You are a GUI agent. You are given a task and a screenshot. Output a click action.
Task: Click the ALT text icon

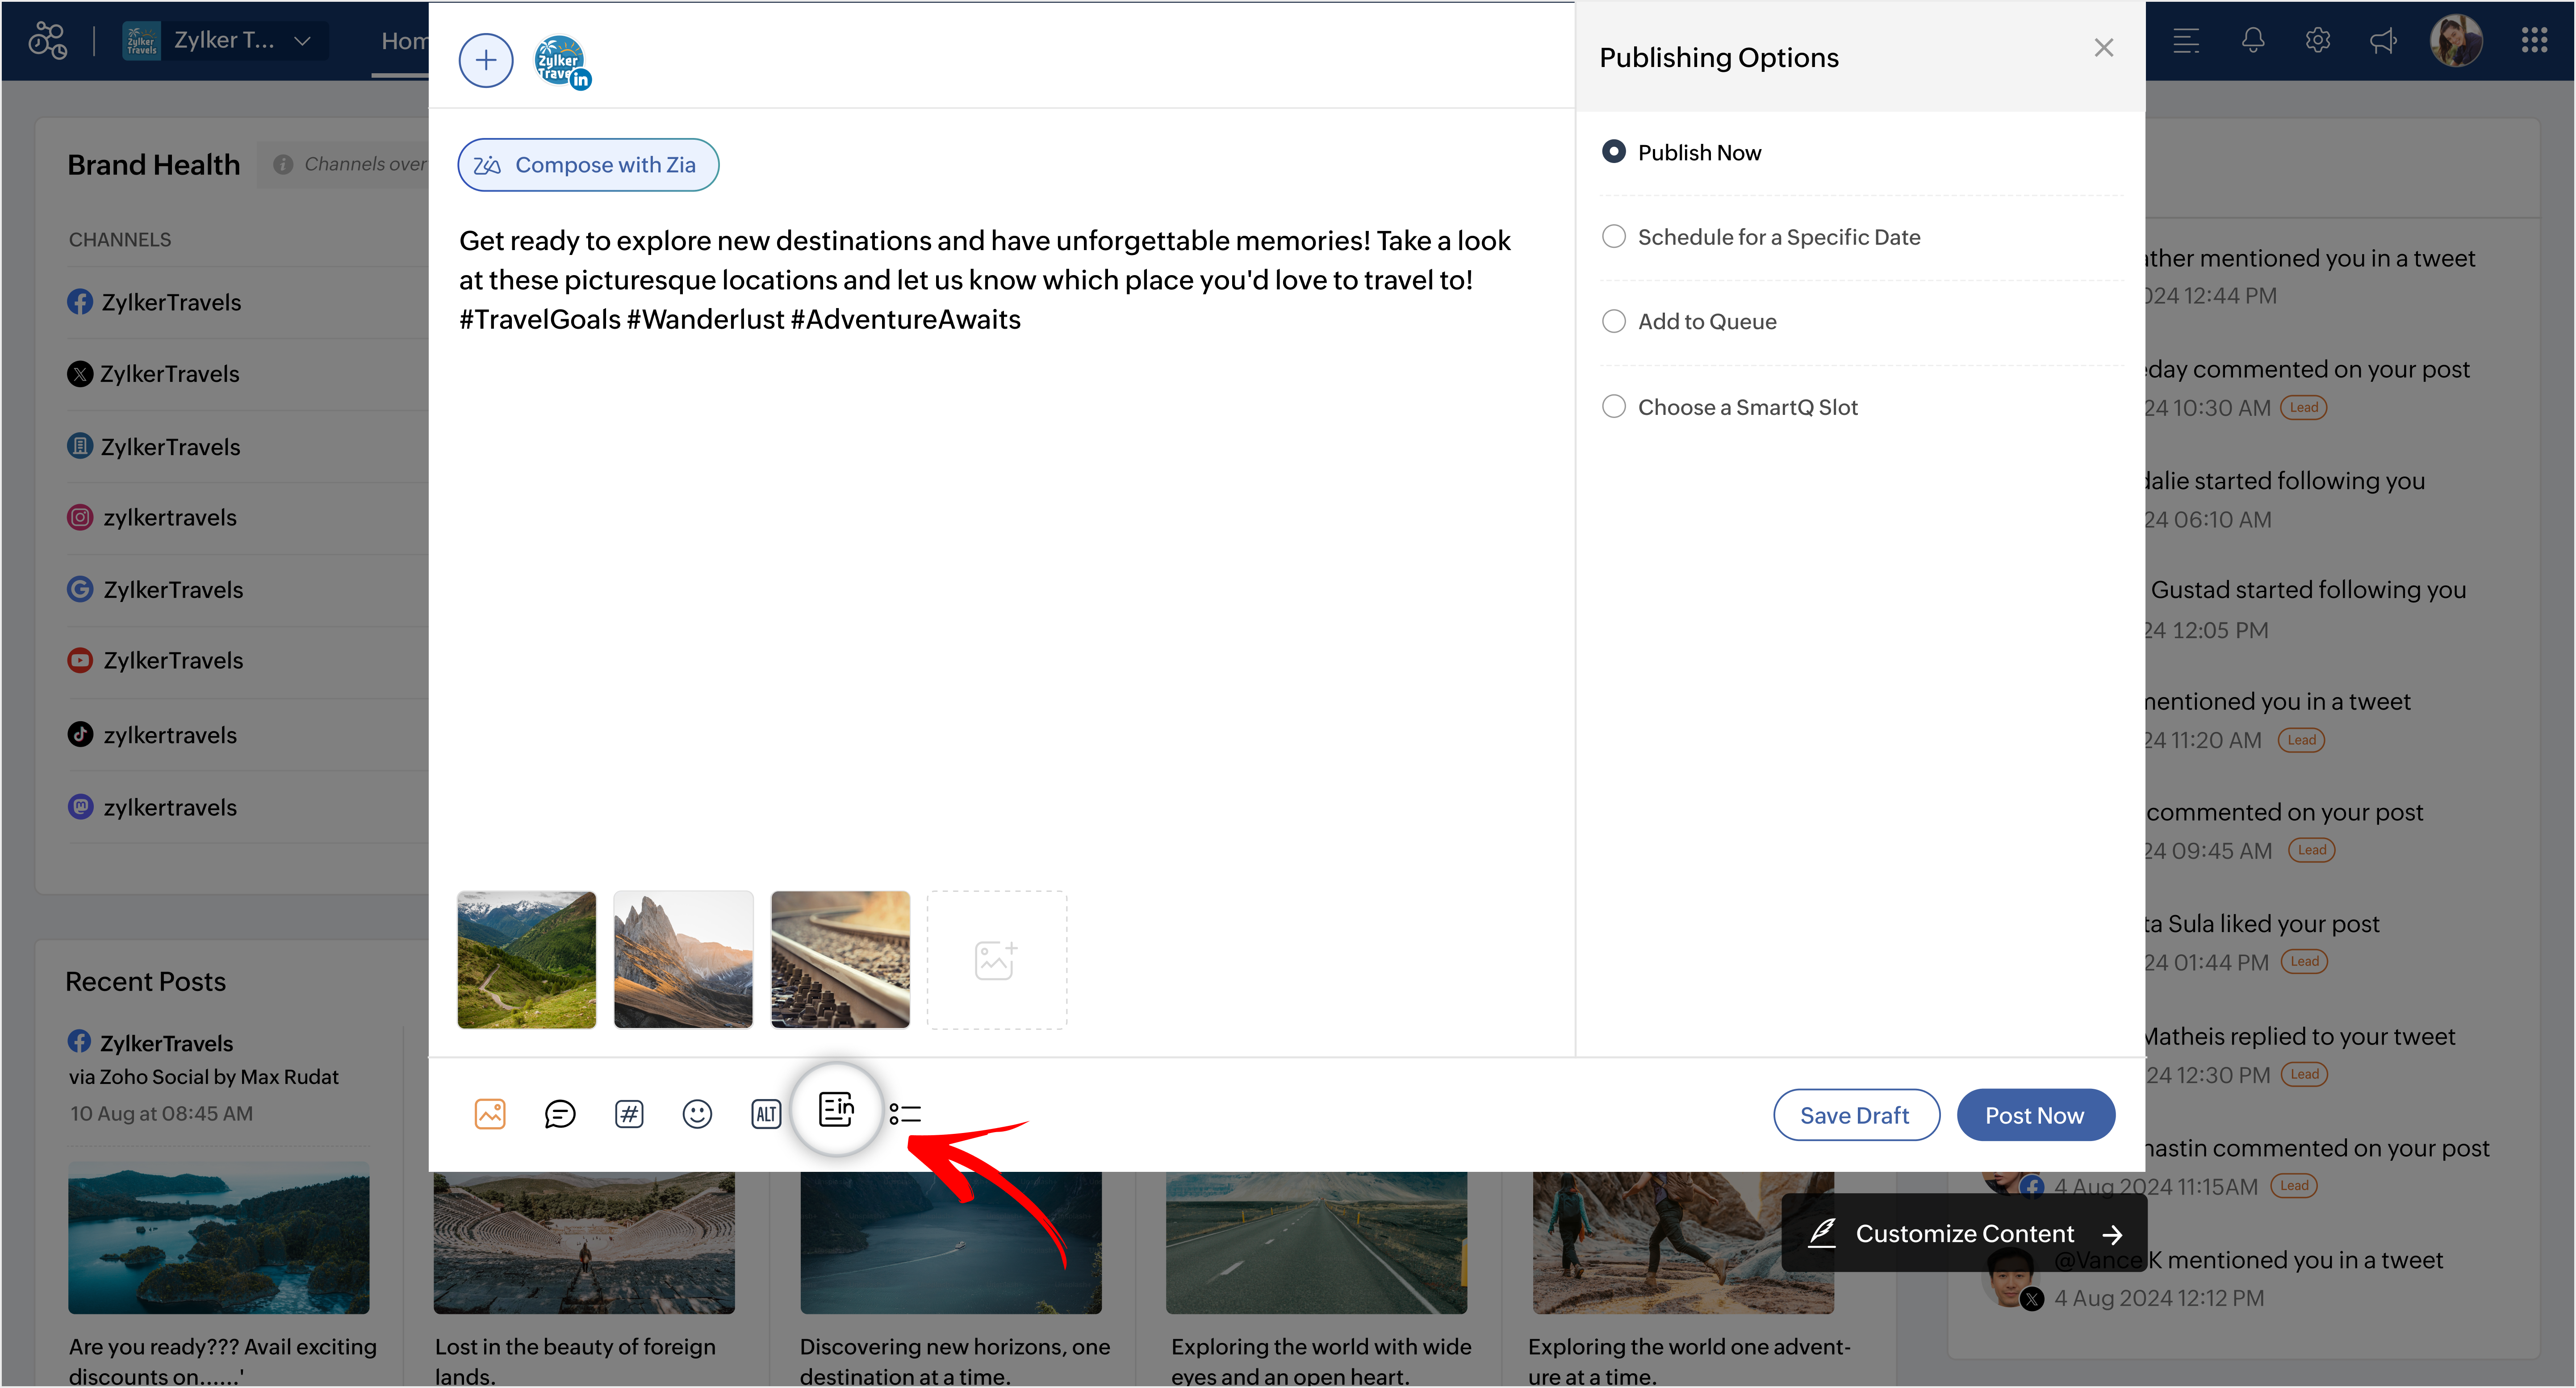point(766,1114)
